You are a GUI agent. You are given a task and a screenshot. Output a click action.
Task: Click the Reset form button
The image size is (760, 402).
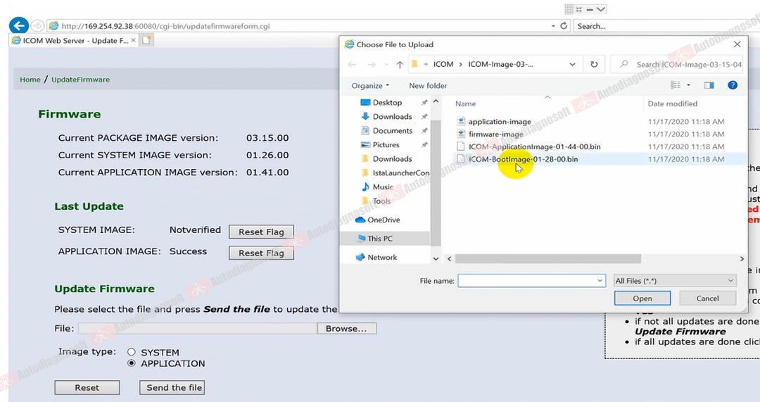(x=87, y=387)
